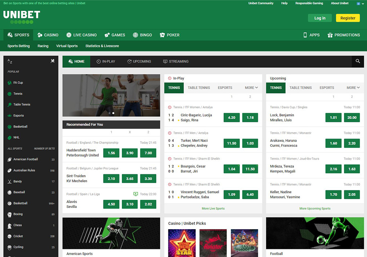
Task: Open the Unibet Community link
Action: pos(261,3)
